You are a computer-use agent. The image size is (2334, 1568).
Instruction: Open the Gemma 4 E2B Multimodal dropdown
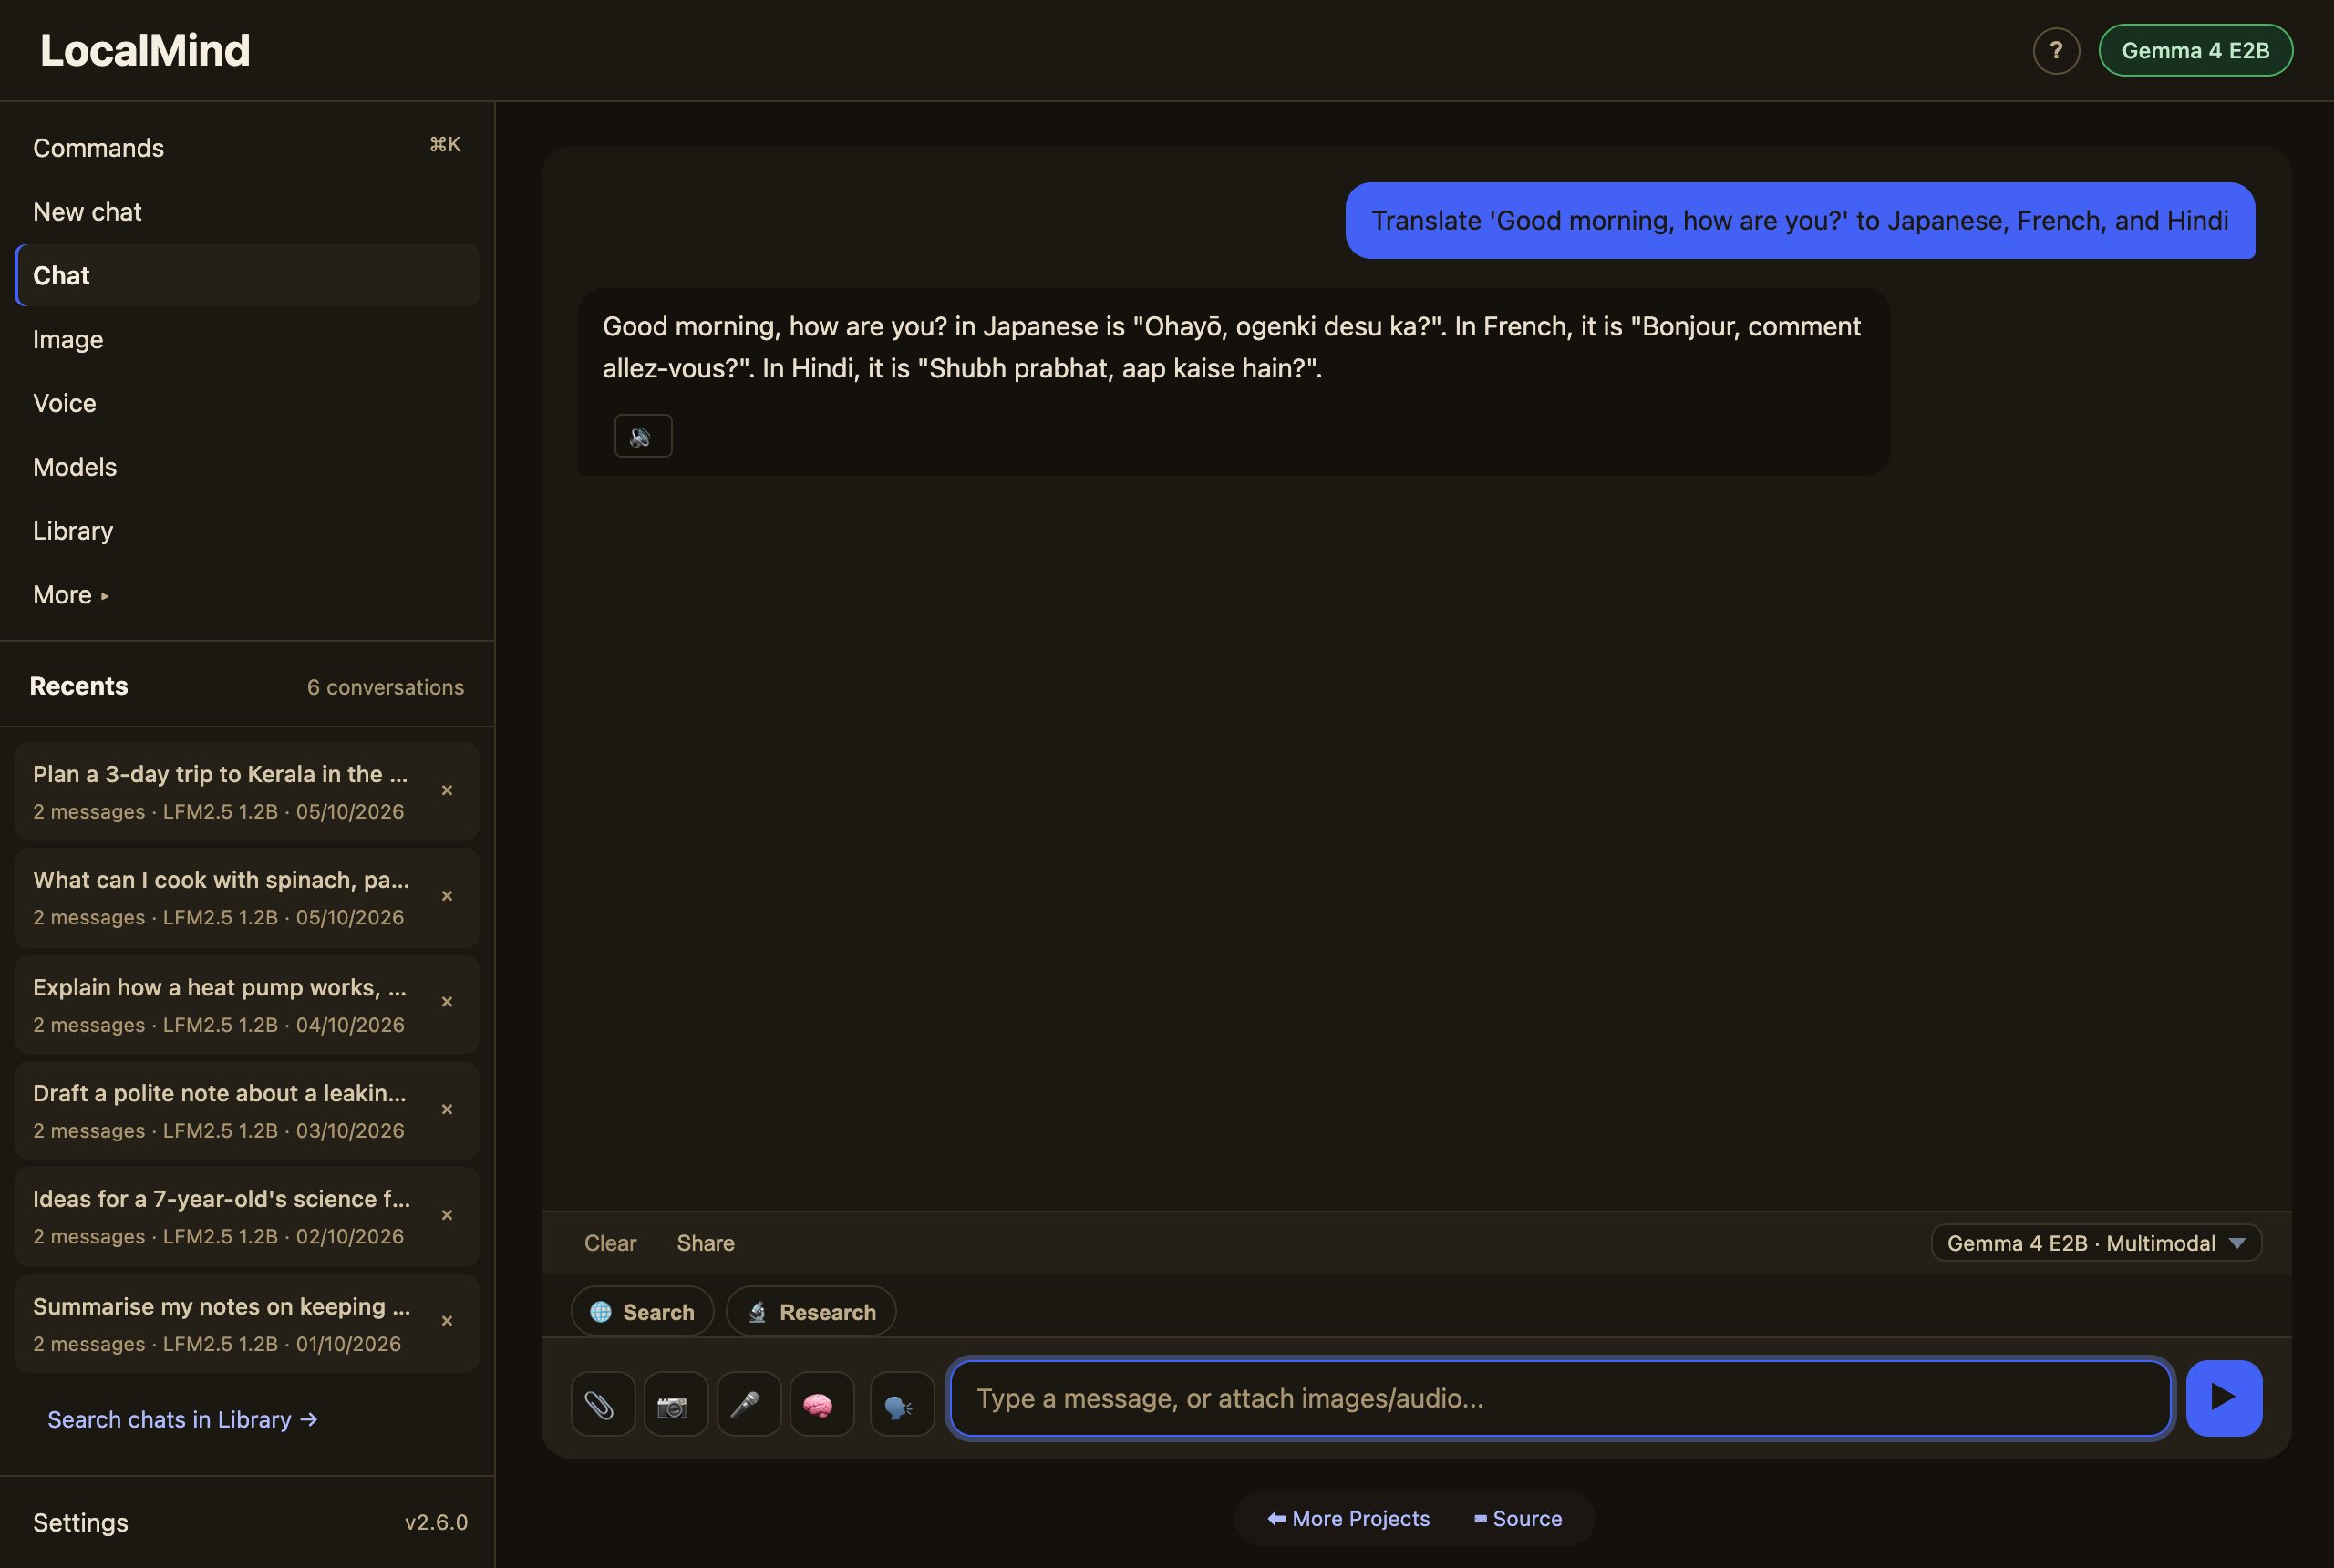click(x=2095, y=1243)
